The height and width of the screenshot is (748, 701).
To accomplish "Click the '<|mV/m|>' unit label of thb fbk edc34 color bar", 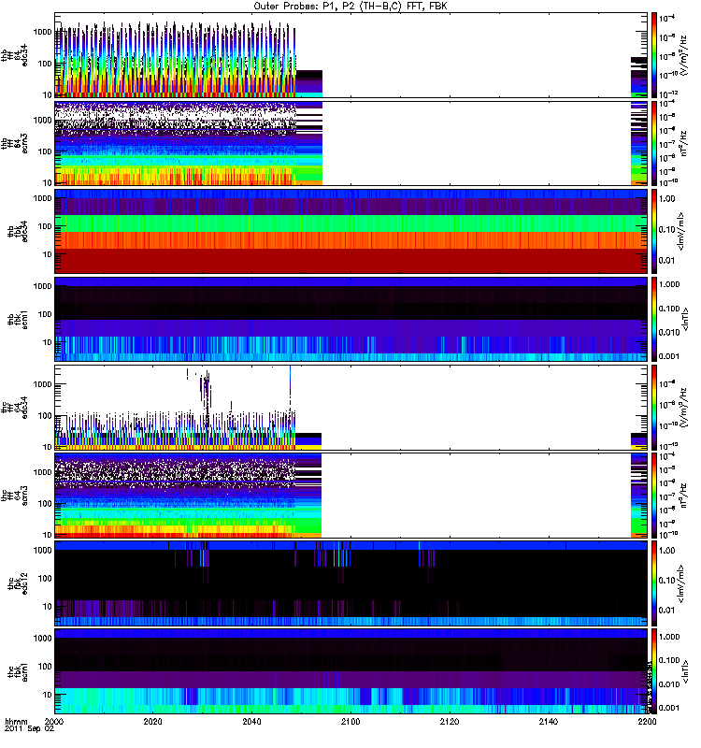I will [x=681, y=231].
